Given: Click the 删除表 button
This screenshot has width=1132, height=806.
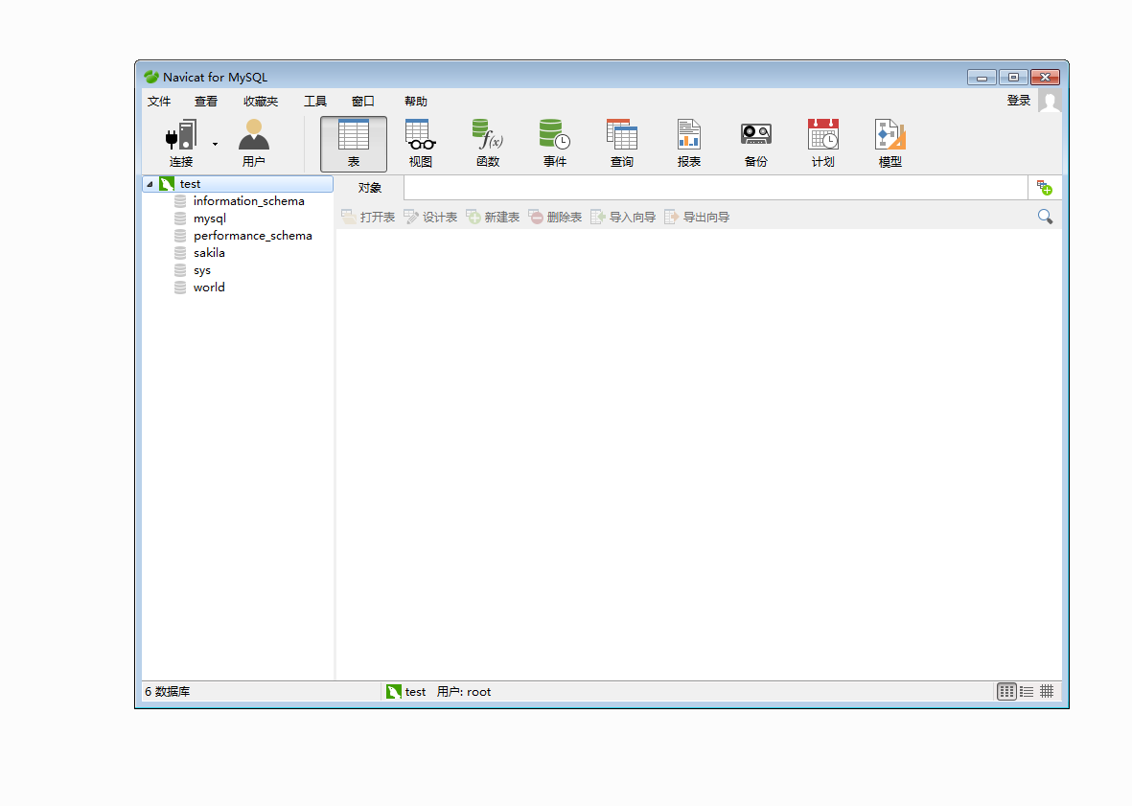Looking at the screenshot, I should tap(555, 217).
